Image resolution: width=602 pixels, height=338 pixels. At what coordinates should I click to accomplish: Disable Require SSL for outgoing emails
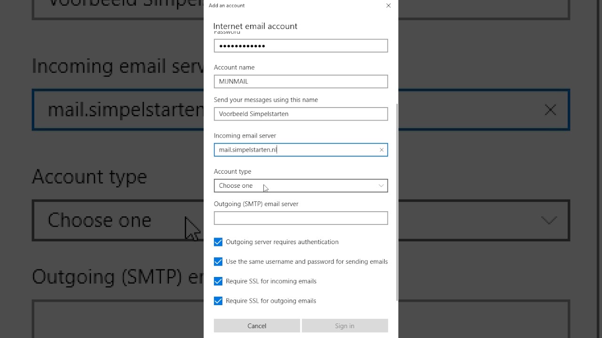point(218,301)
